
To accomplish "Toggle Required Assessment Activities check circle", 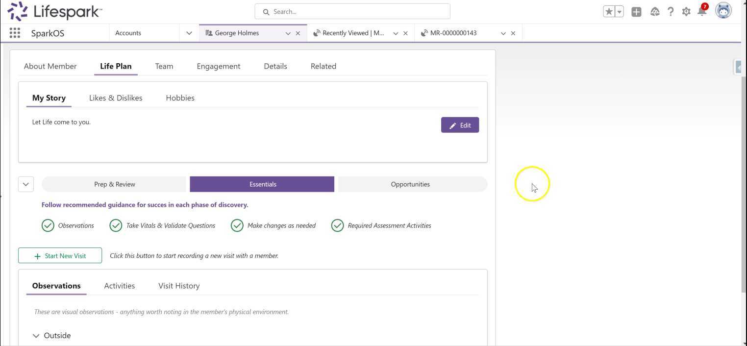I will coord(337,225).
